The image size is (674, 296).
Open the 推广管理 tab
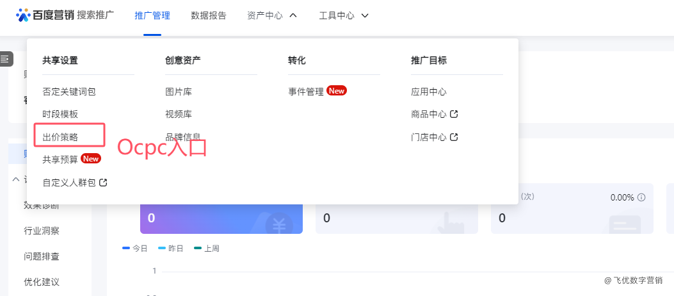click(x=152, y=15)
